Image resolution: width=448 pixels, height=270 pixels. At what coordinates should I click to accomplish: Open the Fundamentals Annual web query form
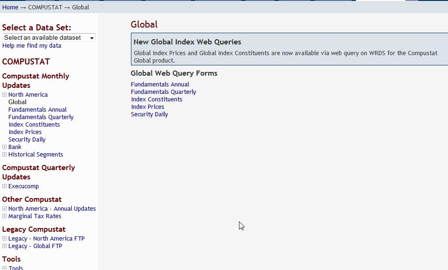click(x=160, y=84)
